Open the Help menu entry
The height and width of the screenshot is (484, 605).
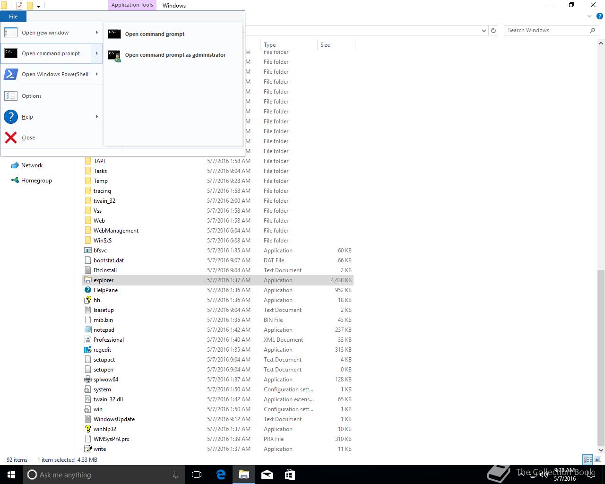point(51,117)
